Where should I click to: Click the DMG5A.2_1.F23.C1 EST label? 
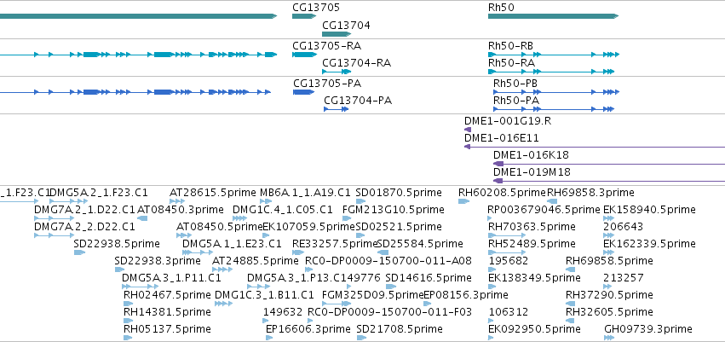99,193
